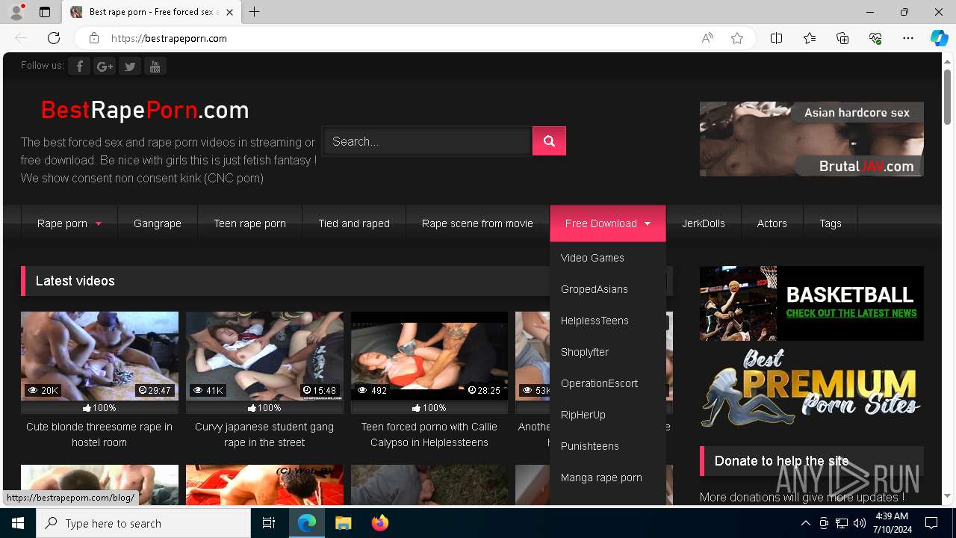Click the site logo in header
This screenshot has height=538, width=956.
tap(145, 111)
